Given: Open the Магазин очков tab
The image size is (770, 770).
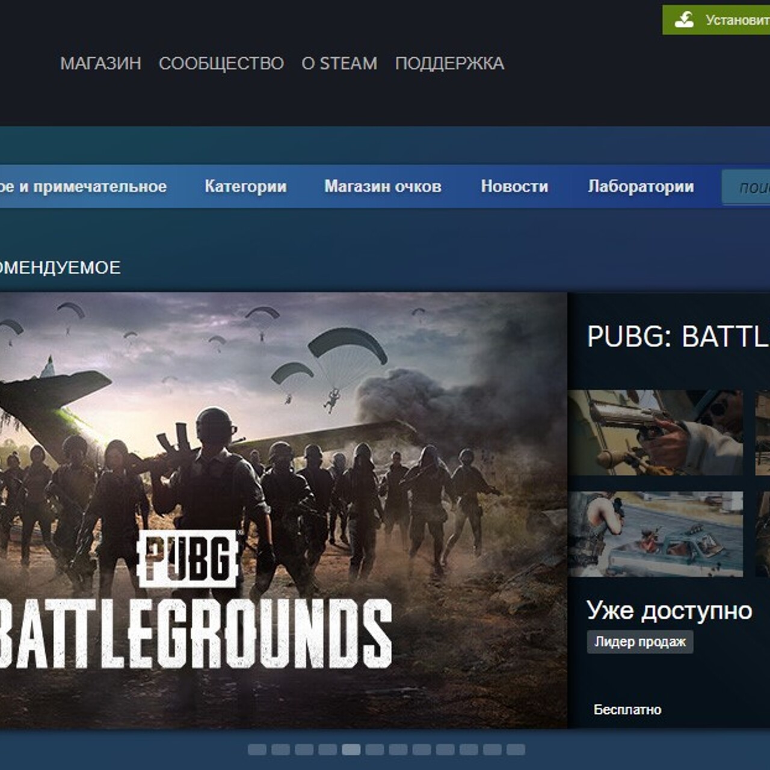Looking at the screenshot, I should [x=383, y=186].
